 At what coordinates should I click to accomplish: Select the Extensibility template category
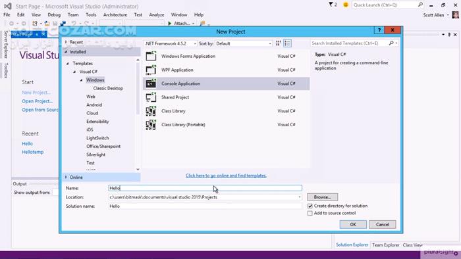pyautogui.click(x=97, y=122)
